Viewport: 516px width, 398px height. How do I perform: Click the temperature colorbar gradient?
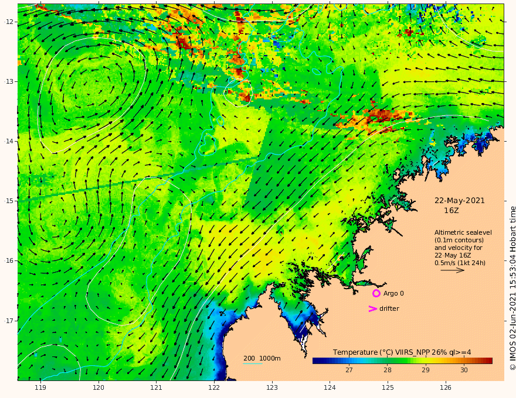[402, 361]
